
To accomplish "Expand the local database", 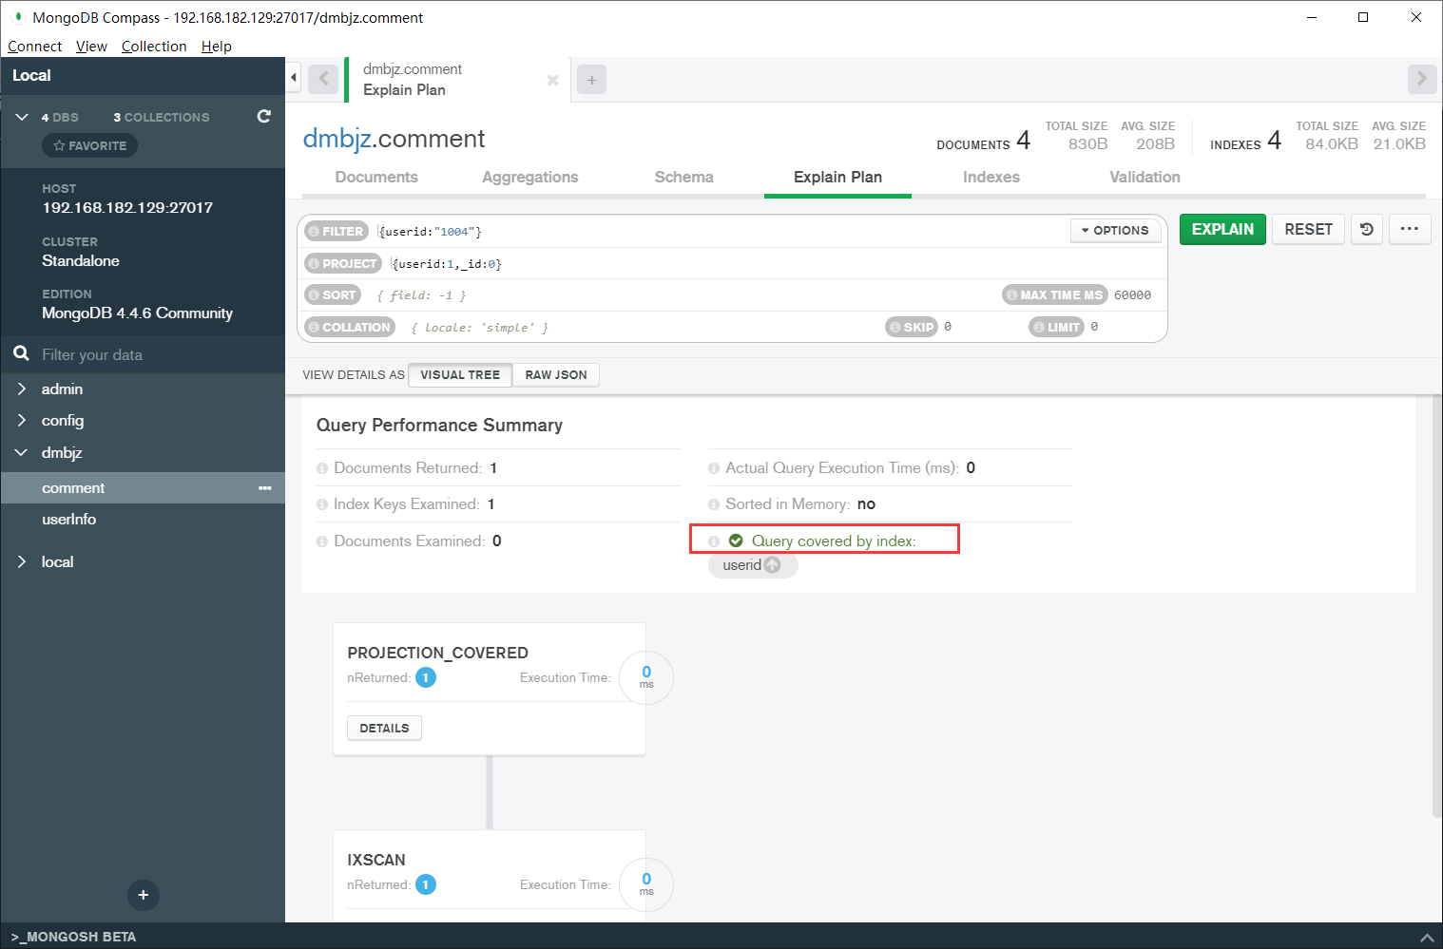I will [x=22, y=561].
